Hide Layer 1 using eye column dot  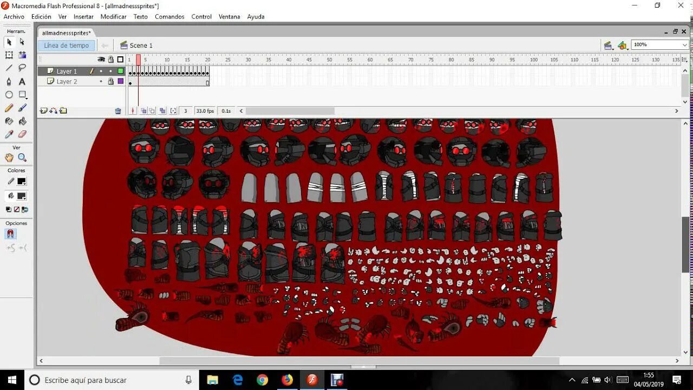(x=101, y=71)
